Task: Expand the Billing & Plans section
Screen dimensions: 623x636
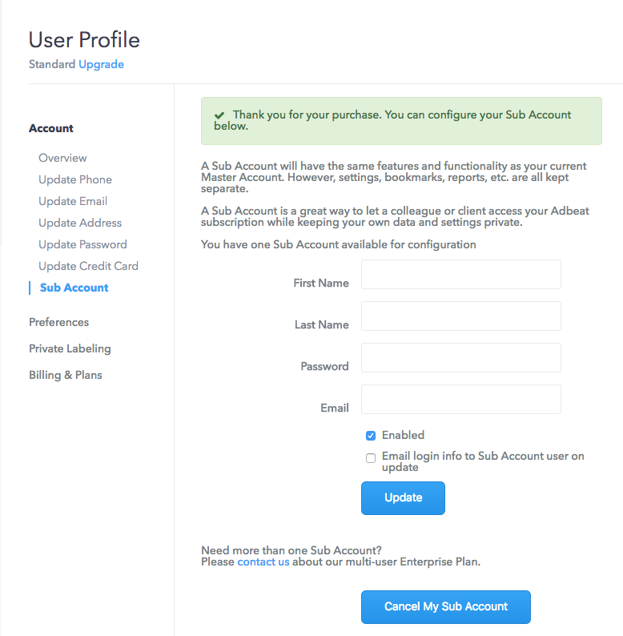Action: click(66, 375)
